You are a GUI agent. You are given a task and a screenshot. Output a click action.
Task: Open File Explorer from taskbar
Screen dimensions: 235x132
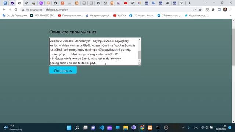pos(126,128)
